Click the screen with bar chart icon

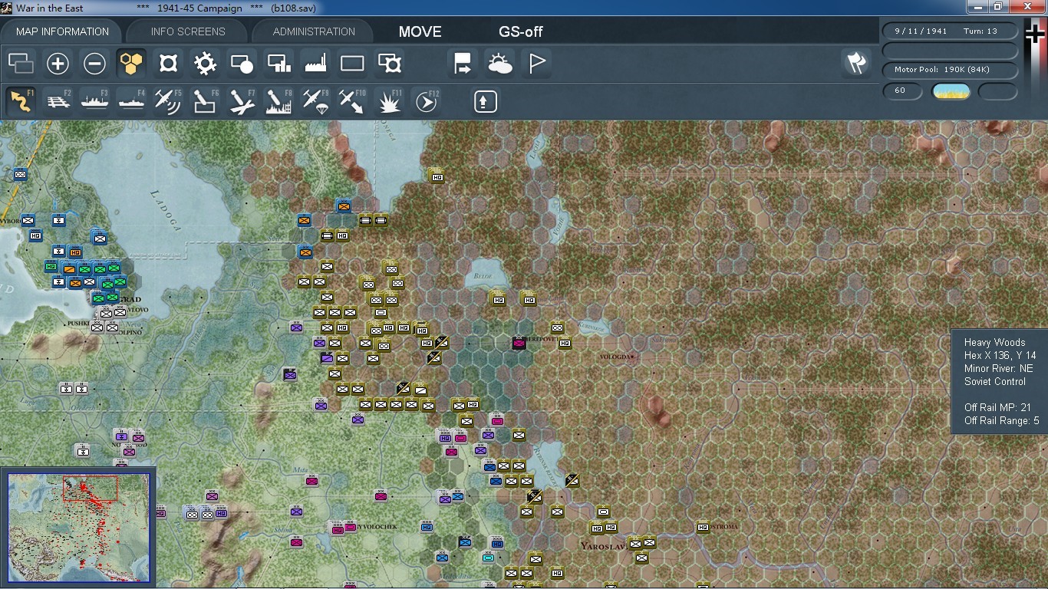[x=278, y=64]
